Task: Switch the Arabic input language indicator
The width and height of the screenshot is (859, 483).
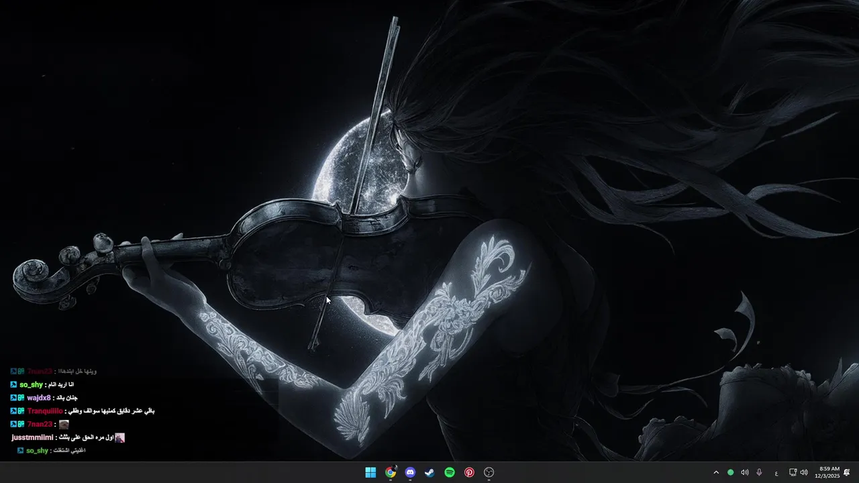Action: pos(776,473)
